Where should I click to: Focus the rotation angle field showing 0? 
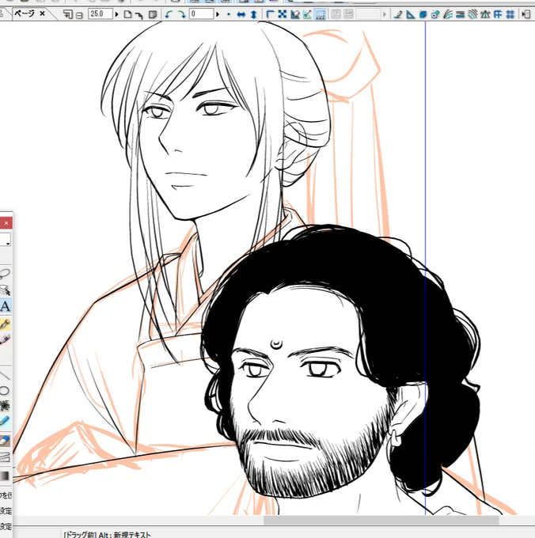[x=201, y=14]
